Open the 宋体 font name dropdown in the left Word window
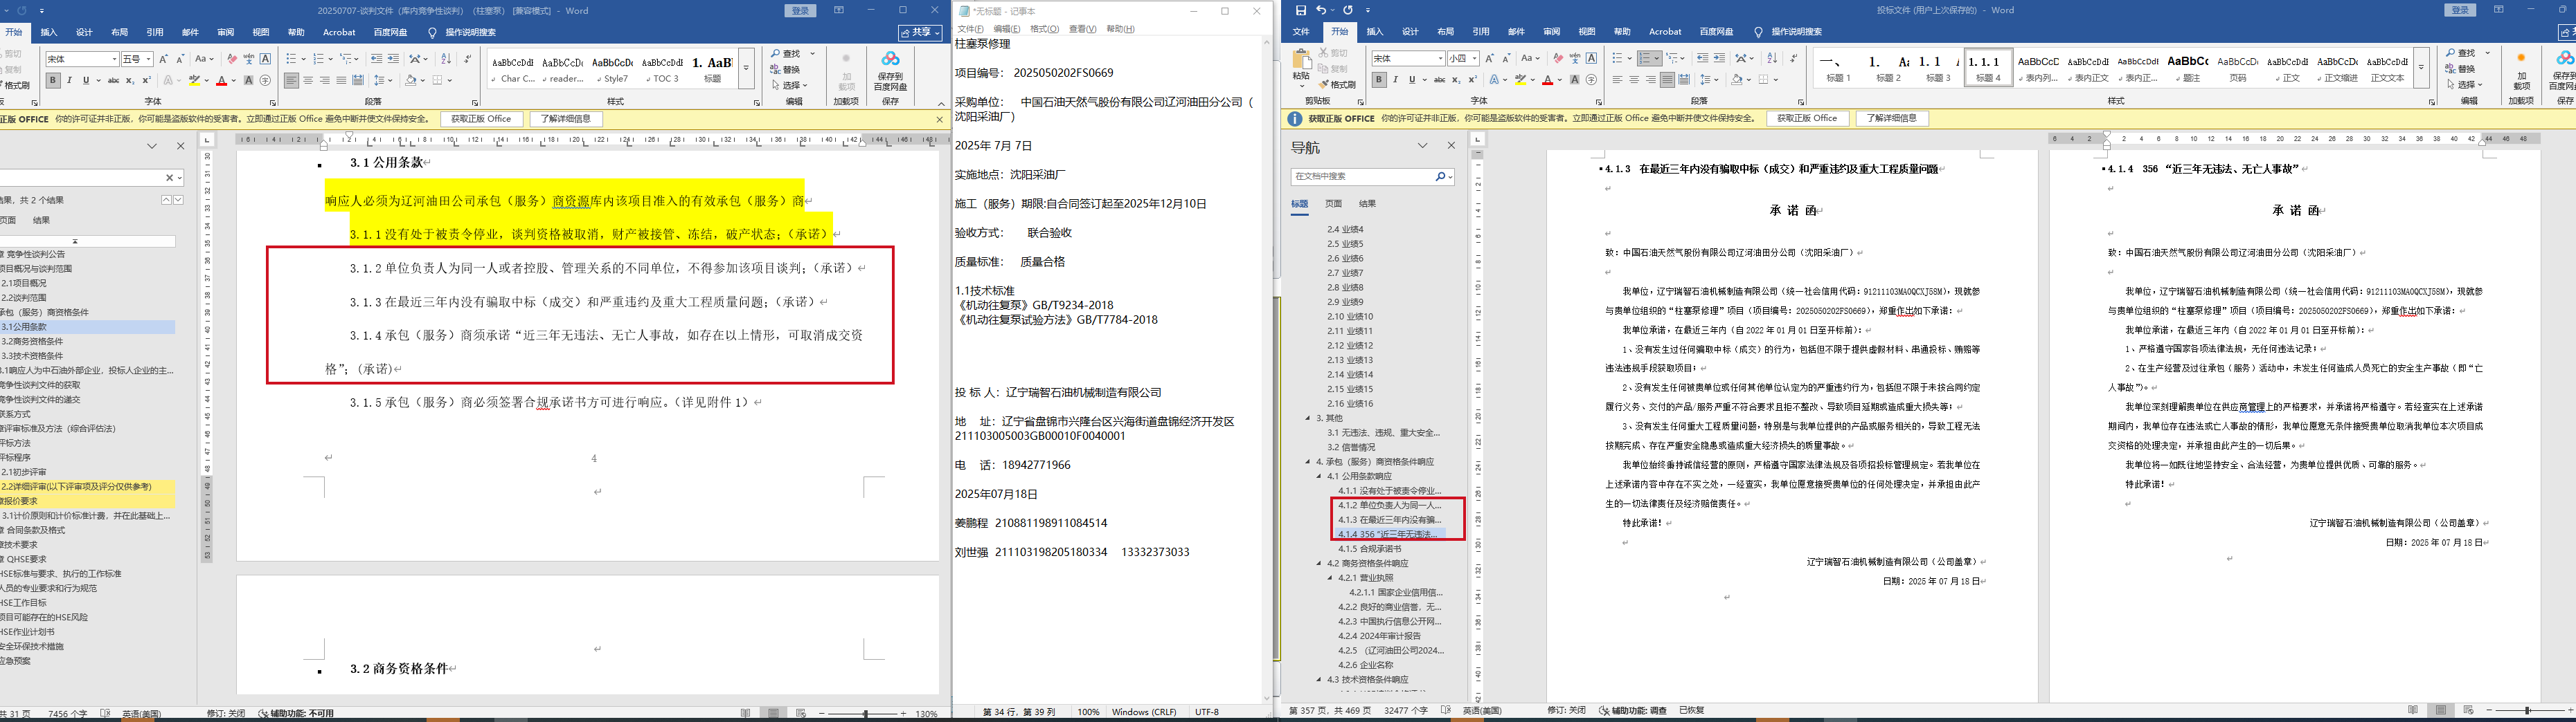This screenshot has width=2576, height=722. point(115,60)
